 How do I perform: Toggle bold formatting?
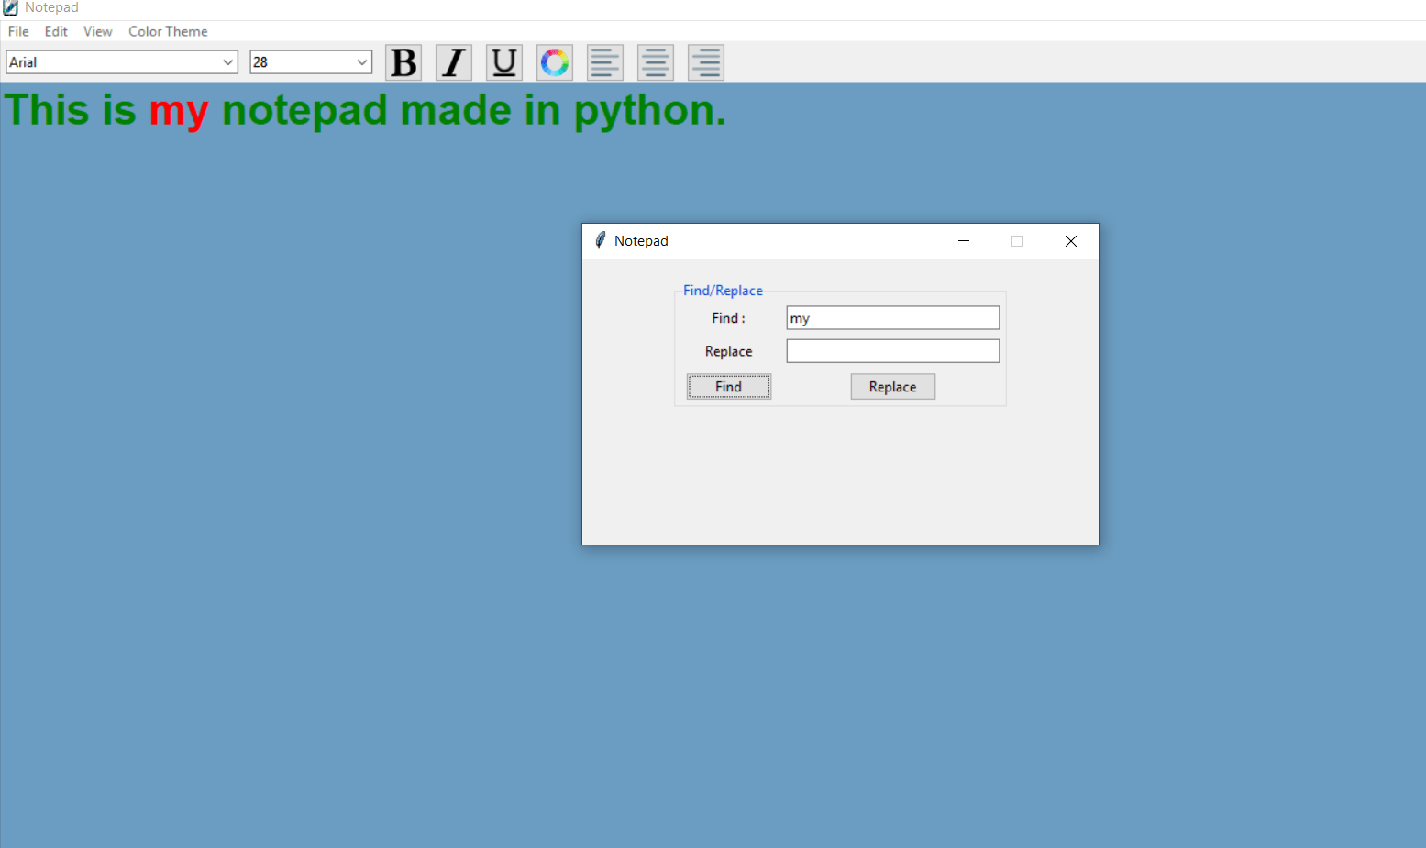click(403, 61)
